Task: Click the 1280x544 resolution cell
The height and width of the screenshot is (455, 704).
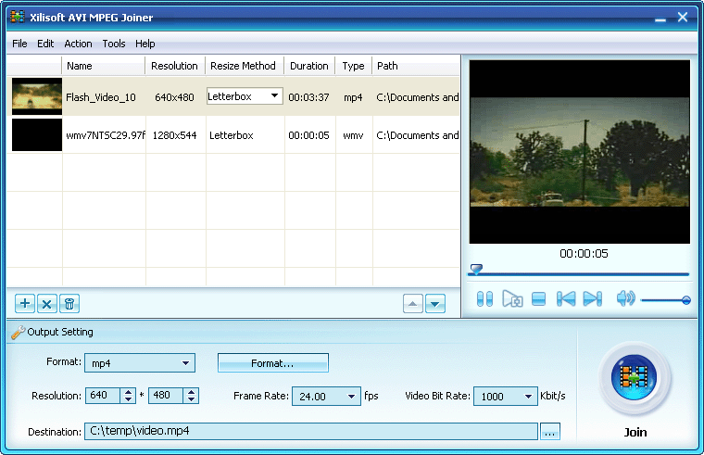Action: pos(175,135)
